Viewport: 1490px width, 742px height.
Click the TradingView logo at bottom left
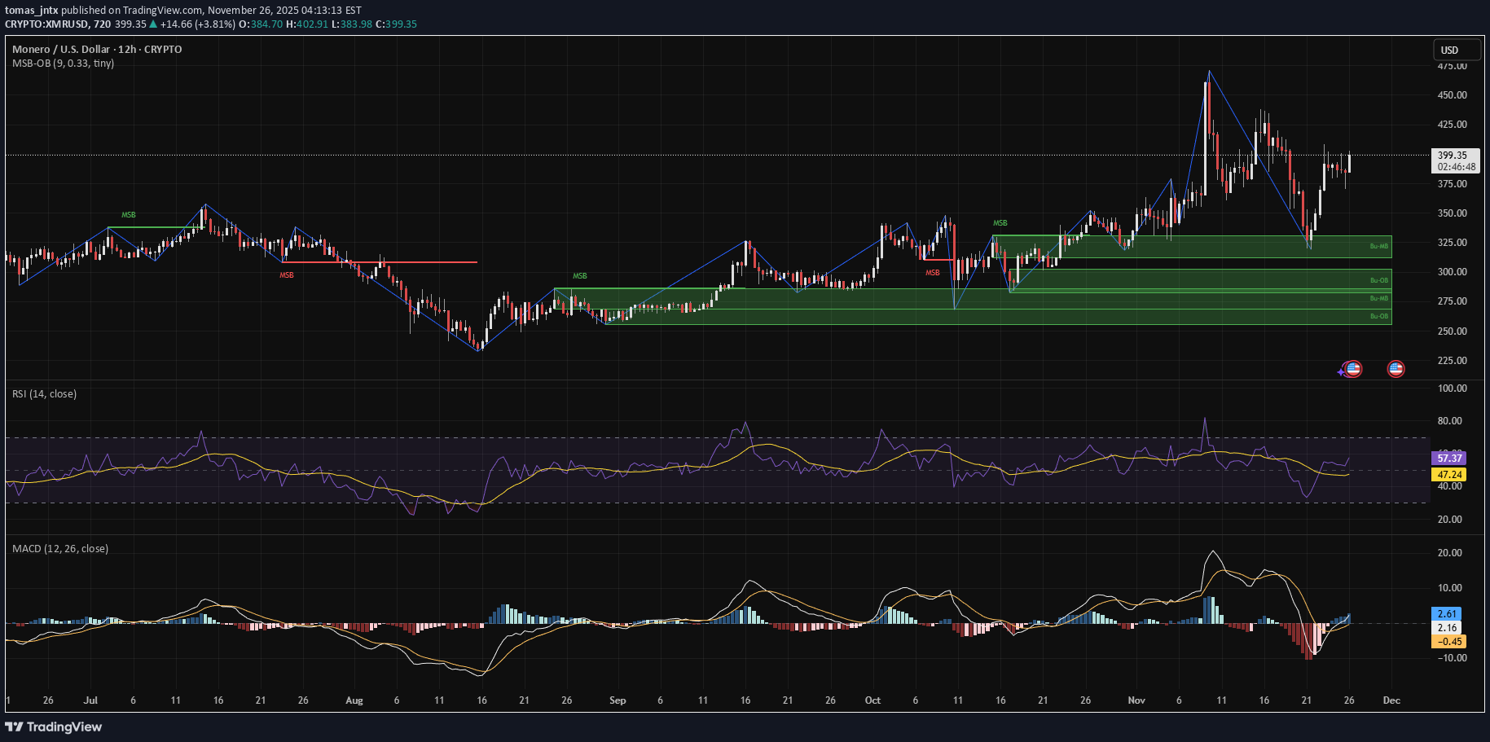[x=55, y=726]
